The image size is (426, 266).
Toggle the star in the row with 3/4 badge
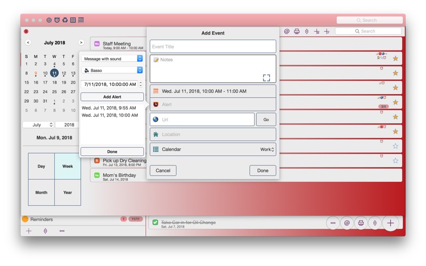(x=396, y=102)
